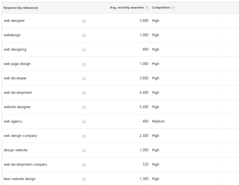Select the keyword "web developer"

15,78
